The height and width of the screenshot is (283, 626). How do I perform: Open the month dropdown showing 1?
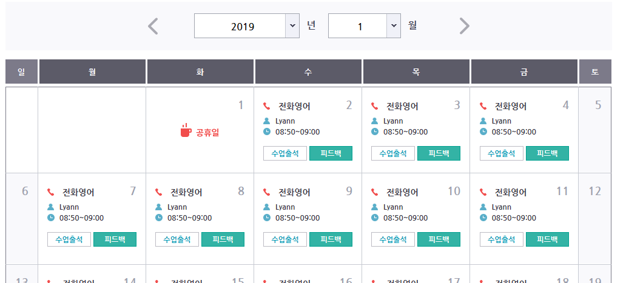[364, 26]
